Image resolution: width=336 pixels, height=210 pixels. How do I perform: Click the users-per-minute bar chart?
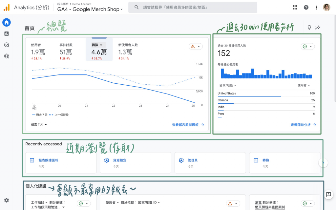point(266,73)
